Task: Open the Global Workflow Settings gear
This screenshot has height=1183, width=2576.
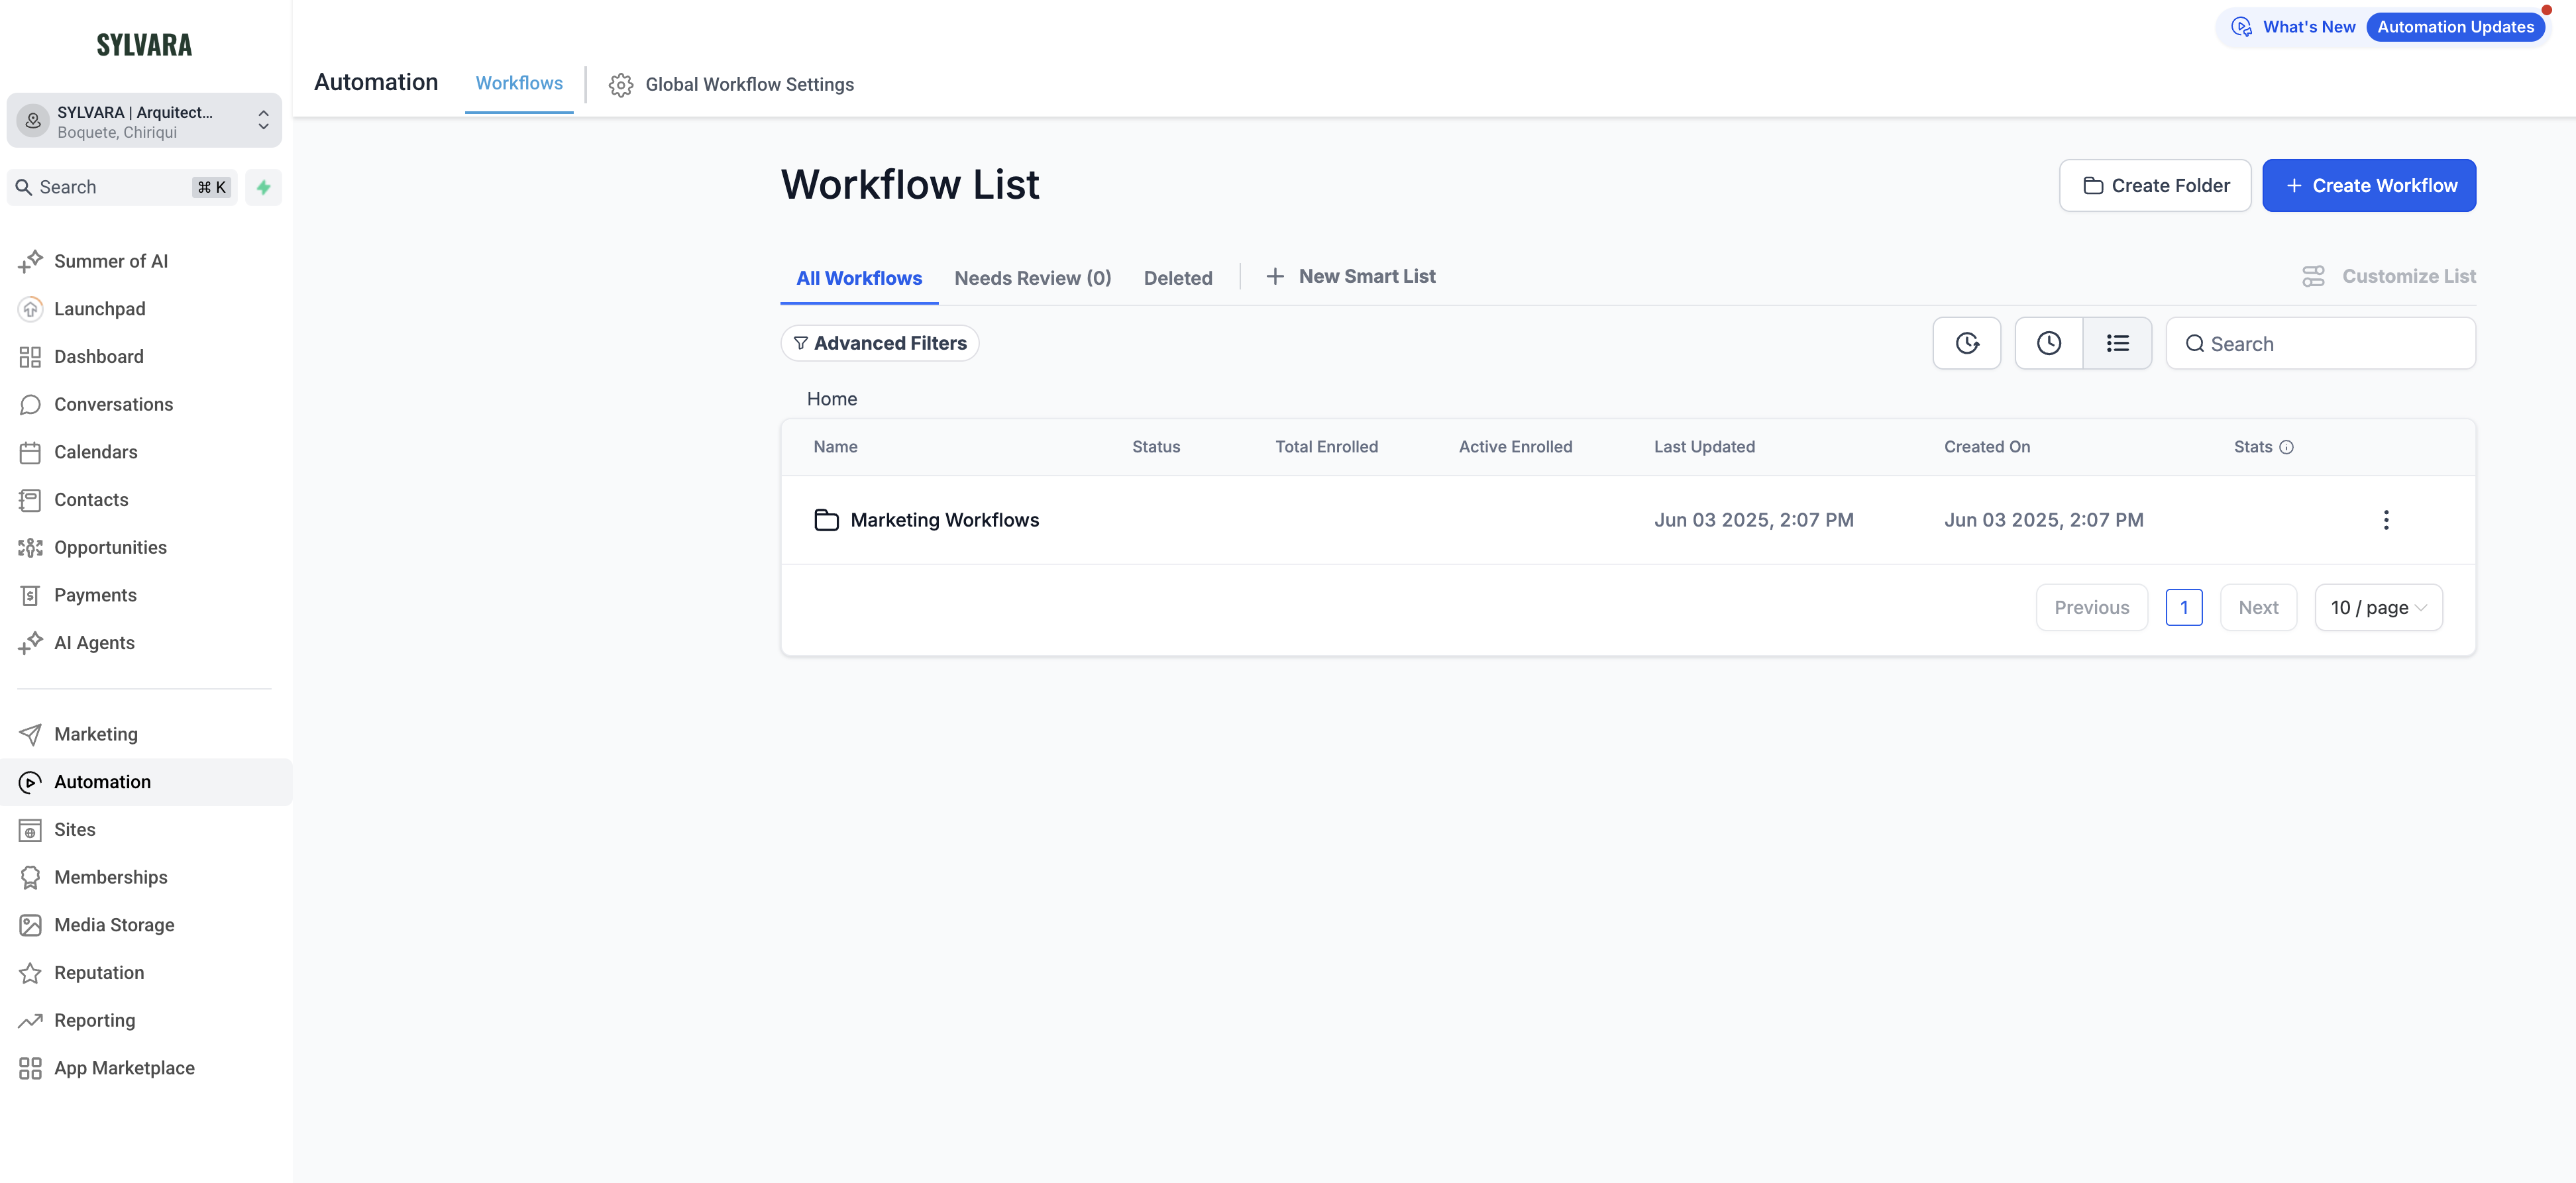Action: click(621, 85)
